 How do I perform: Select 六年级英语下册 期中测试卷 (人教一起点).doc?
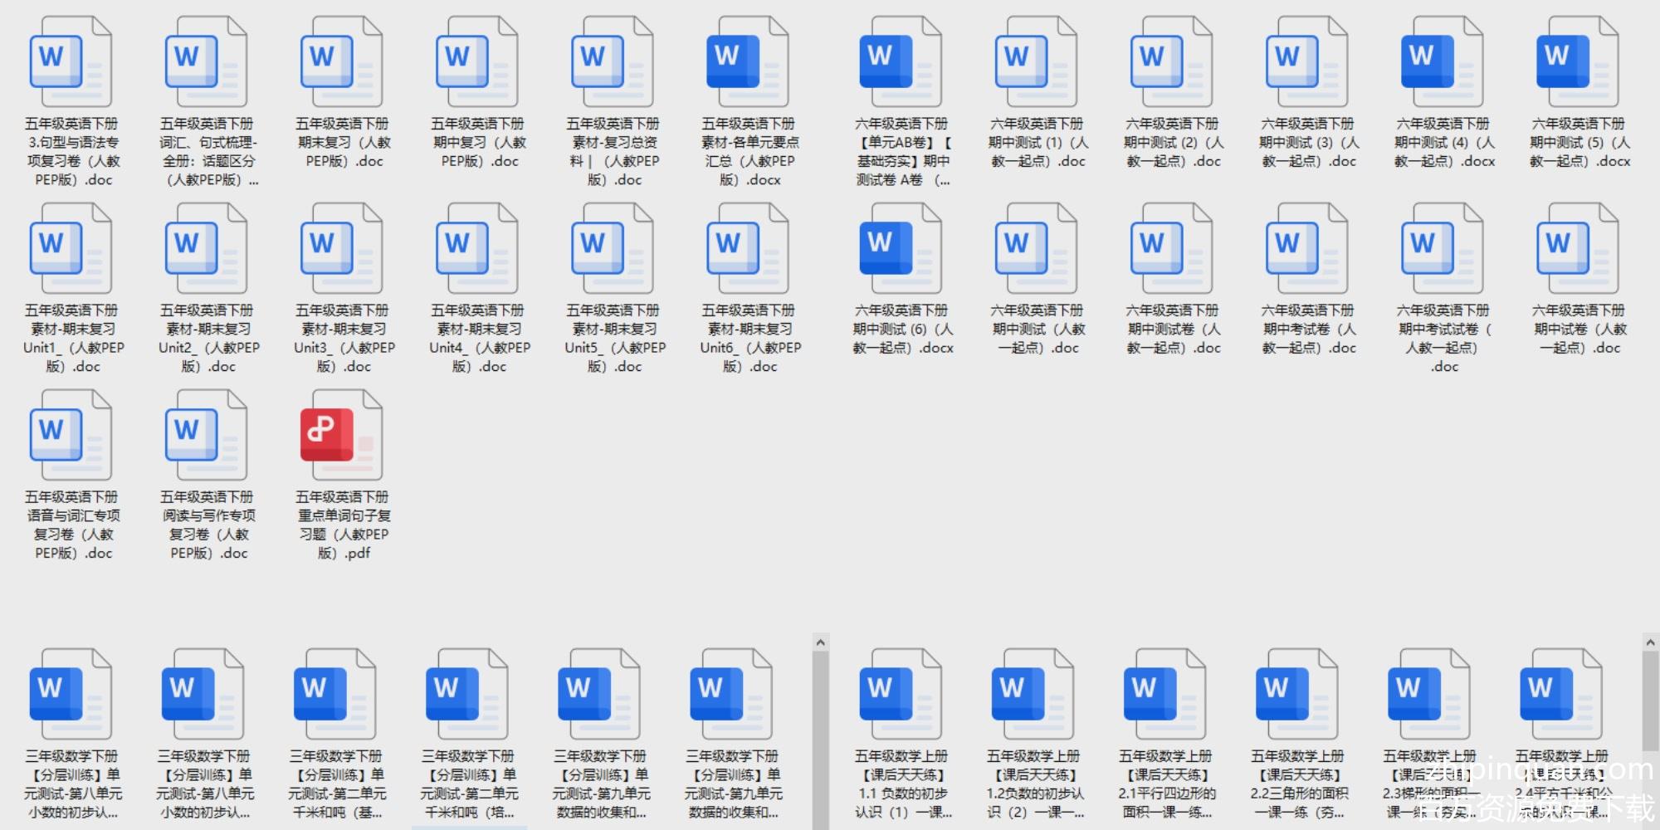1172,280
